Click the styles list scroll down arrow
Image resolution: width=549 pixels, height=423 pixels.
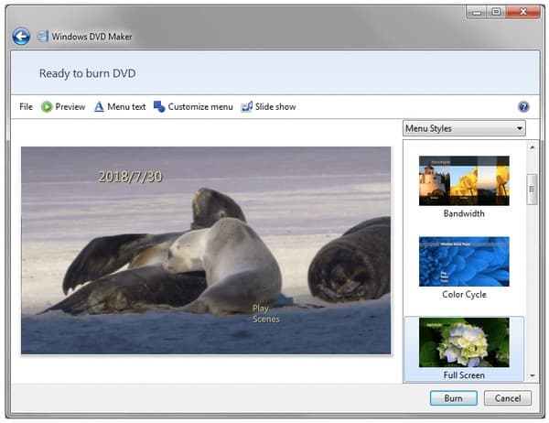[x=533, y=375]
